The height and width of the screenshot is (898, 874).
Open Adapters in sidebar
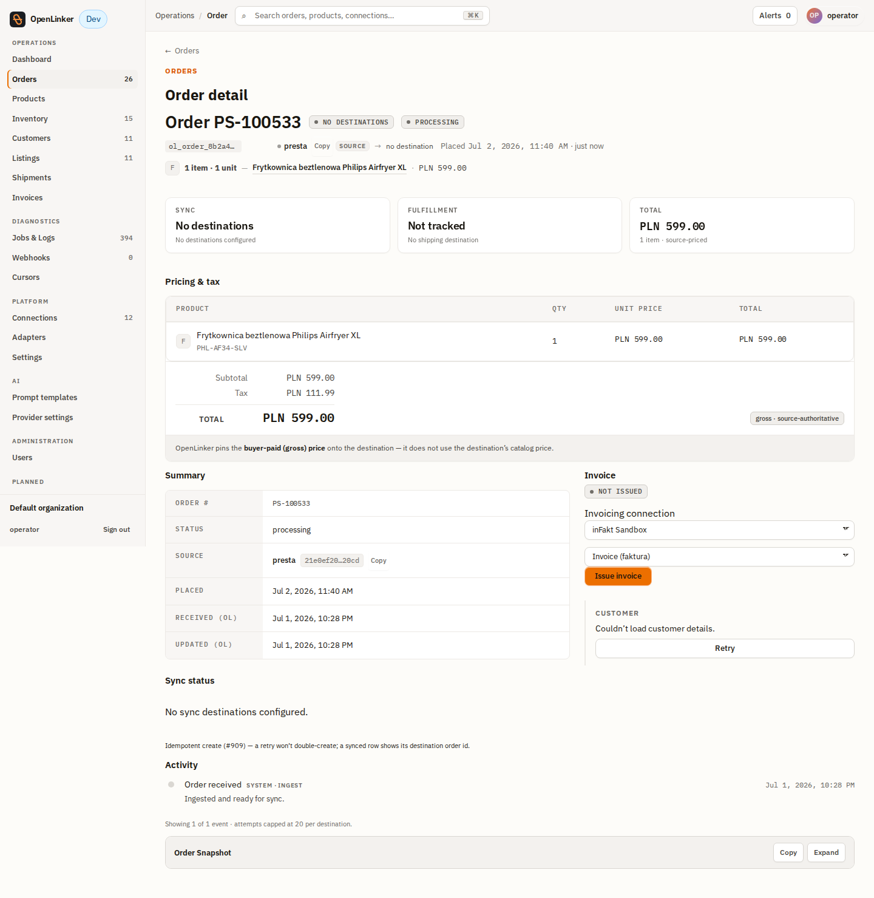click(72, 338)
